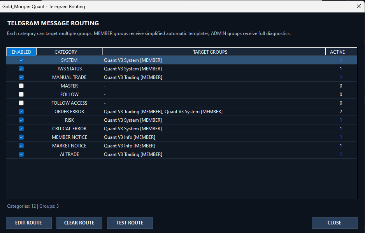Select the MEMBER NOTICE category cell

tap(69, 137)
